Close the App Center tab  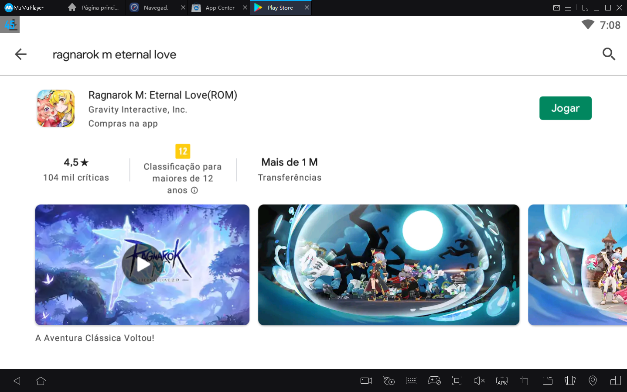pos(245,8)
